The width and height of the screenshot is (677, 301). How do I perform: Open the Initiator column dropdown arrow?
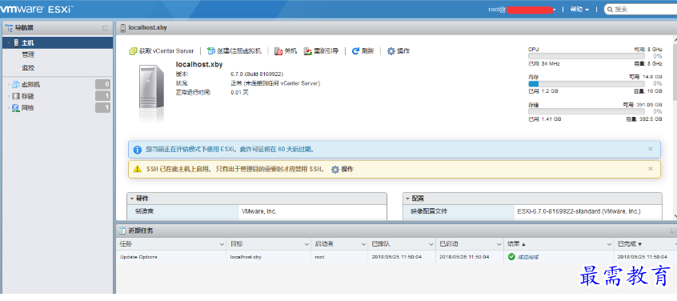[x=363, y=244]
